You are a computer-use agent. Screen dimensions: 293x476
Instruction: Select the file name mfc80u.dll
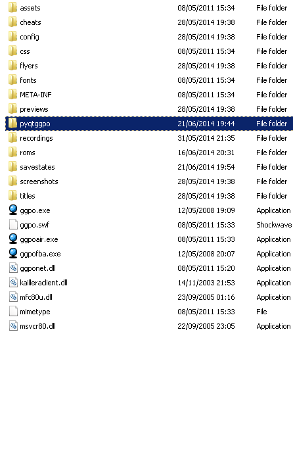36,297
